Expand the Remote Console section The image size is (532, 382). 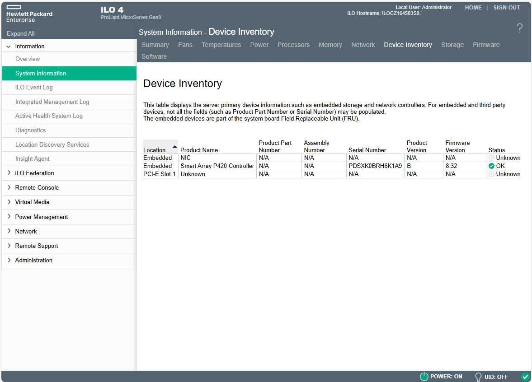pyautogui.click(x=9, y=187)
